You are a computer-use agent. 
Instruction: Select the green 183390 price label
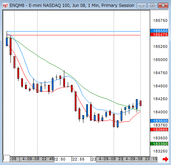(159, 144)
